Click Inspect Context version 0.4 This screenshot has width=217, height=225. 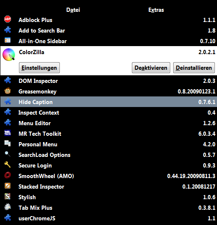coord(212,112)
